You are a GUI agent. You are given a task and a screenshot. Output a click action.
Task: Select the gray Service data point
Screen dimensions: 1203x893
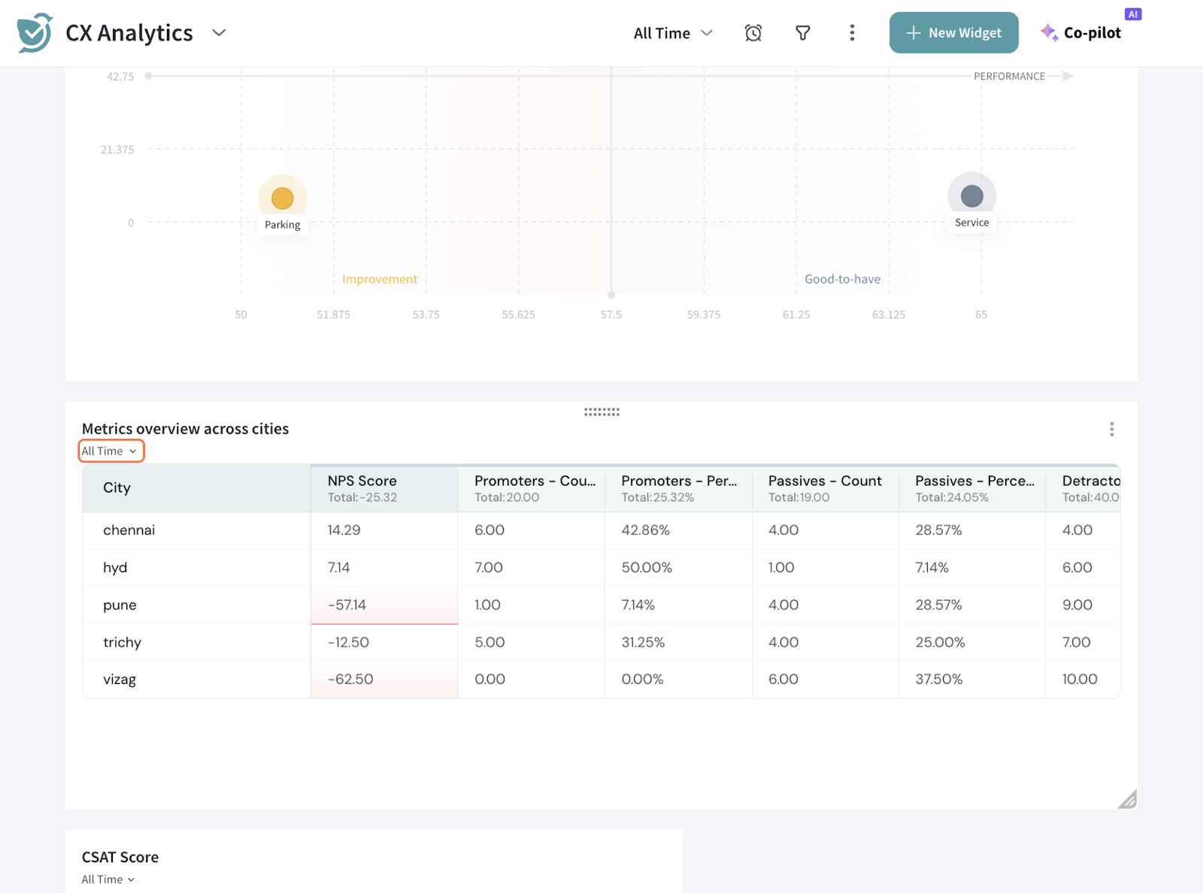pos(971,196)
